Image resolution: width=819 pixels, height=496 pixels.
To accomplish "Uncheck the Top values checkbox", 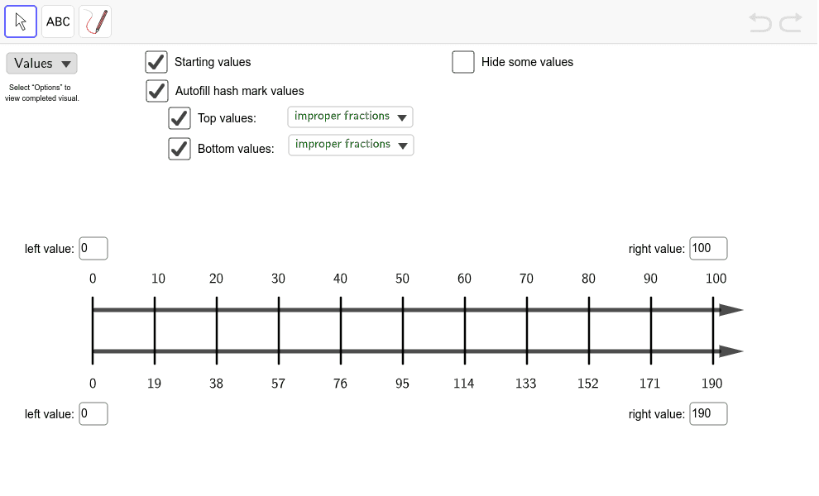I will click(180, 118).
